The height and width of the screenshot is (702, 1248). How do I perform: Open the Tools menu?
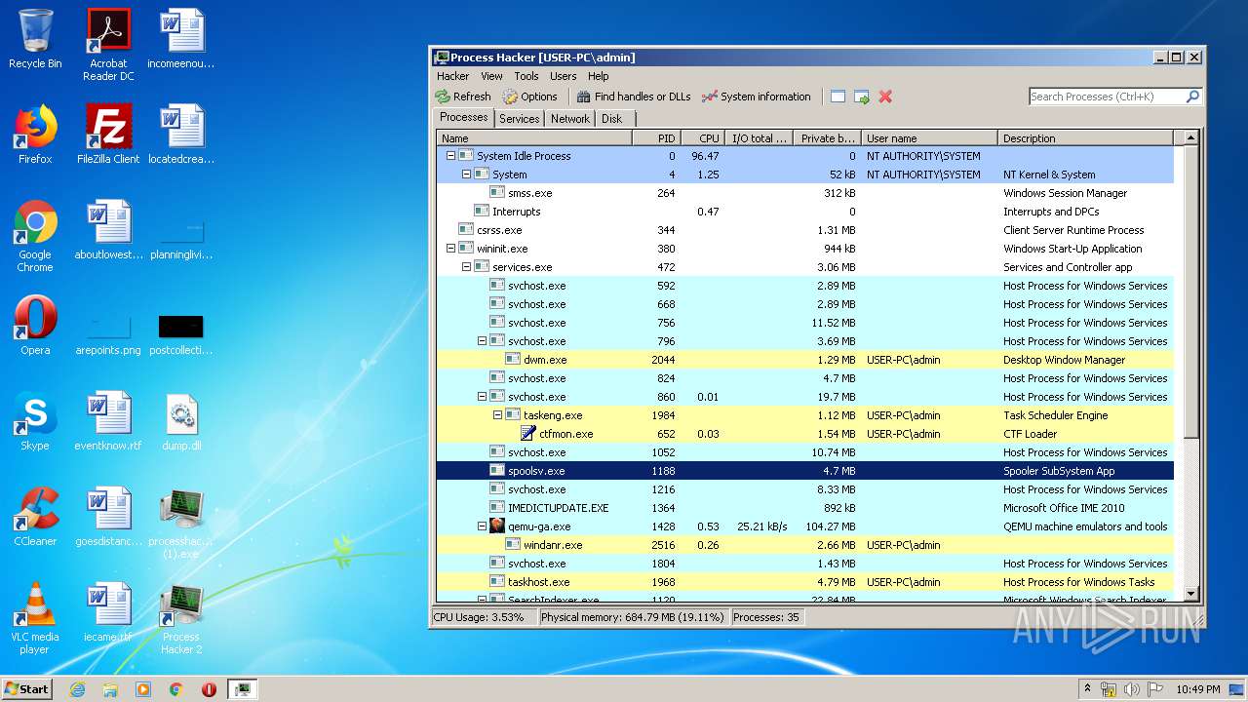[526, 76]
